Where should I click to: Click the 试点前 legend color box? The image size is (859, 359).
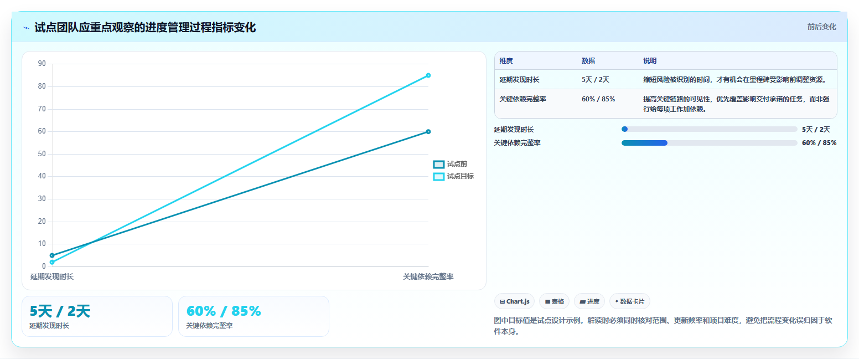click(439, 164)
